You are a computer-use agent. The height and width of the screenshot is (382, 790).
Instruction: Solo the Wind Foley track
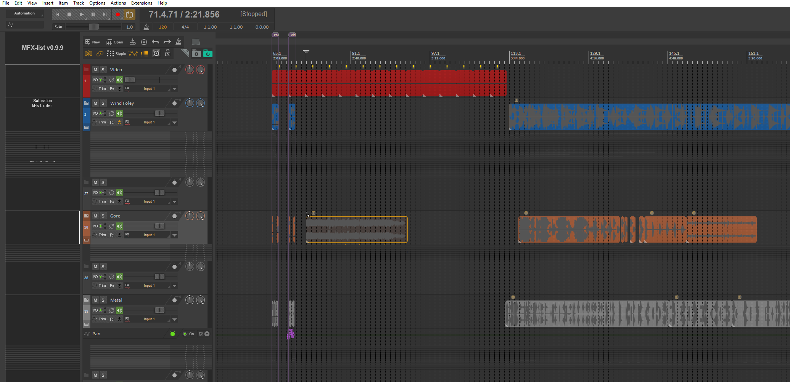pyautogui.click(x=103, y=103)
